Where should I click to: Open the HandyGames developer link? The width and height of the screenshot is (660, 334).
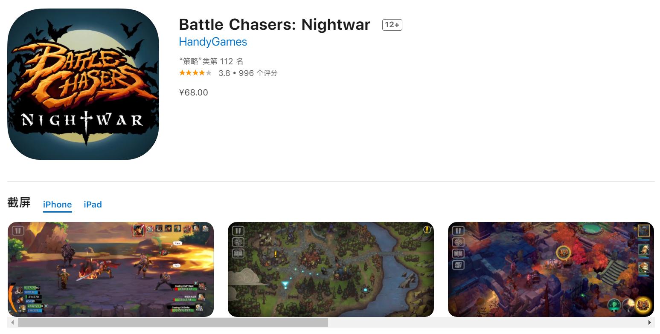pyautogui.click(x=213, y=42)
